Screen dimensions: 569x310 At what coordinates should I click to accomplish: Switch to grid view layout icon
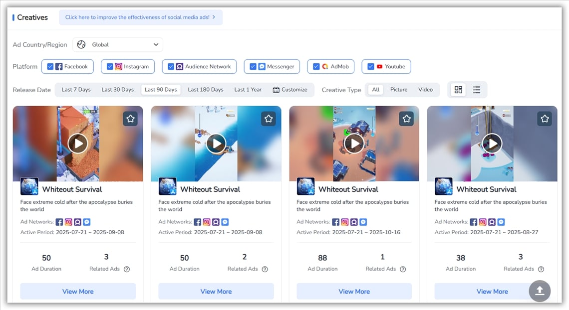(458, 90)
